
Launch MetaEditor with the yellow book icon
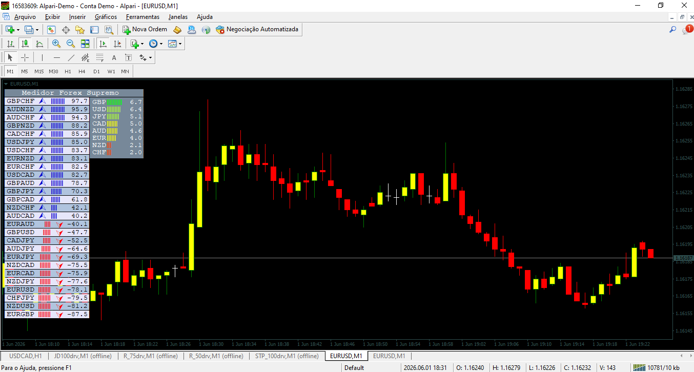click(177, 30)
